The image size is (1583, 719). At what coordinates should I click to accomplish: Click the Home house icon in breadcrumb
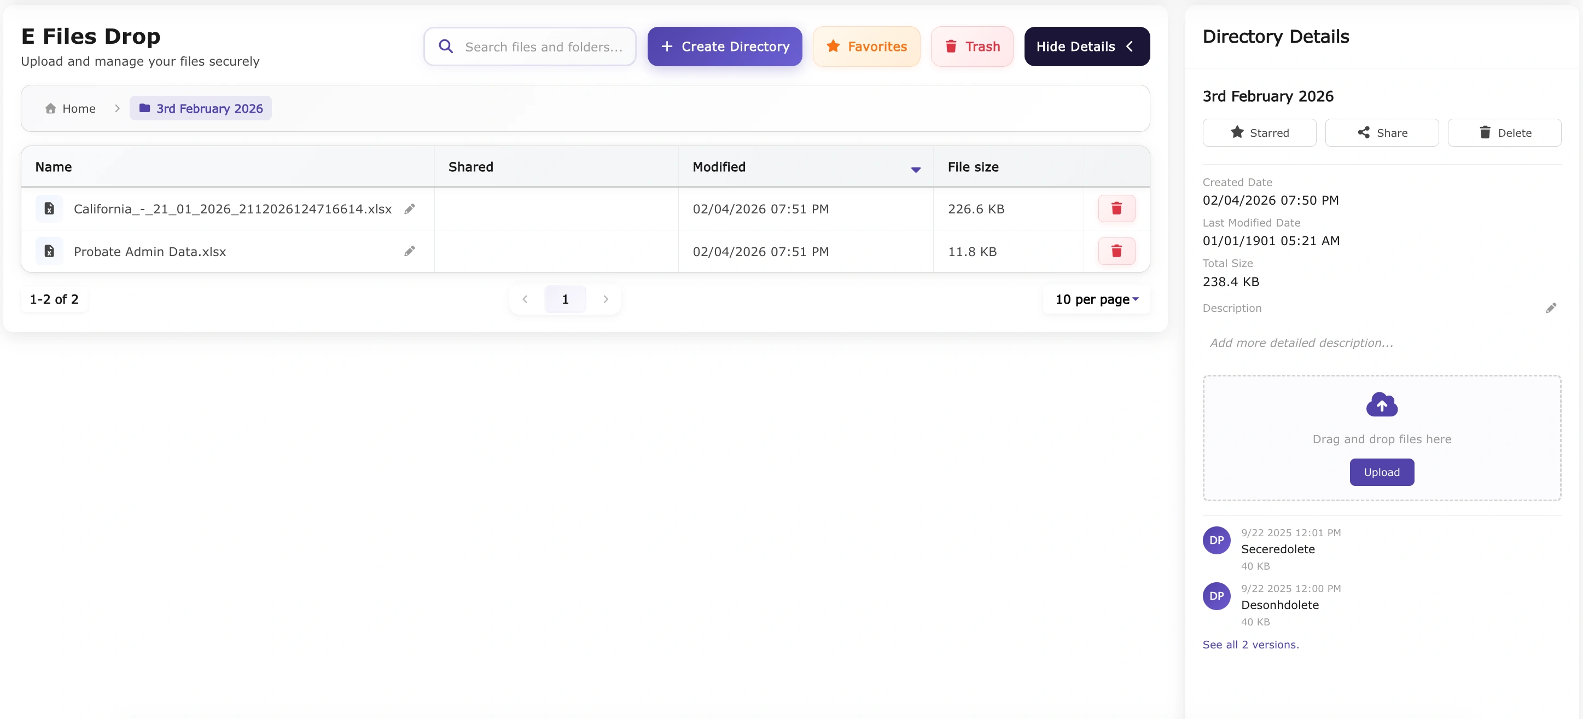(x=51, y=108)
